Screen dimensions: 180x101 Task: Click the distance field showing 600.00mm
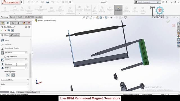[x=15, y=53]
